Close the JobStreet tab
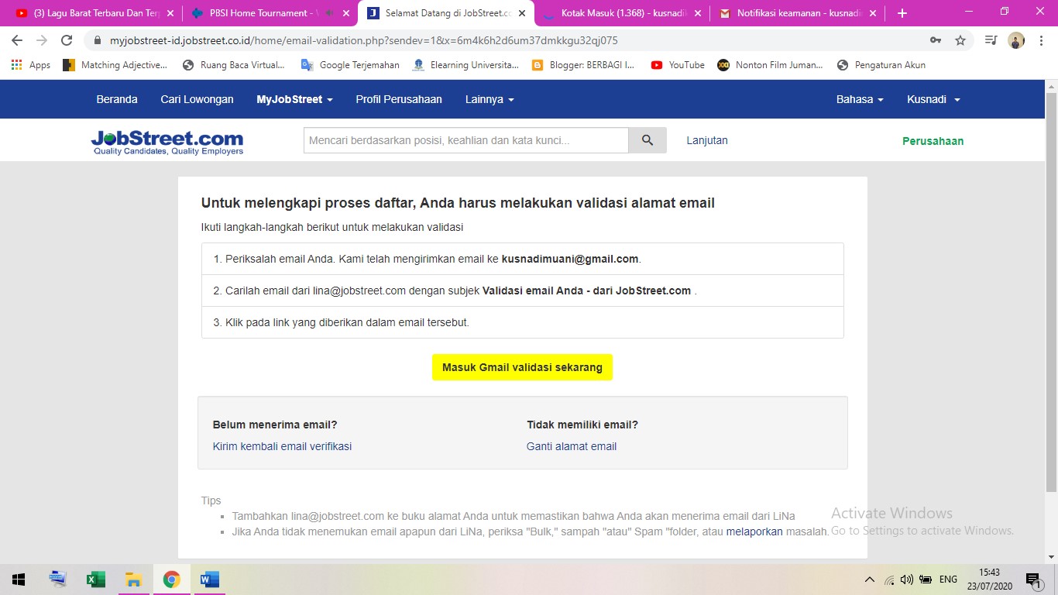The width and height of the screenshot is (1058, 595). [x=524, y=13]
